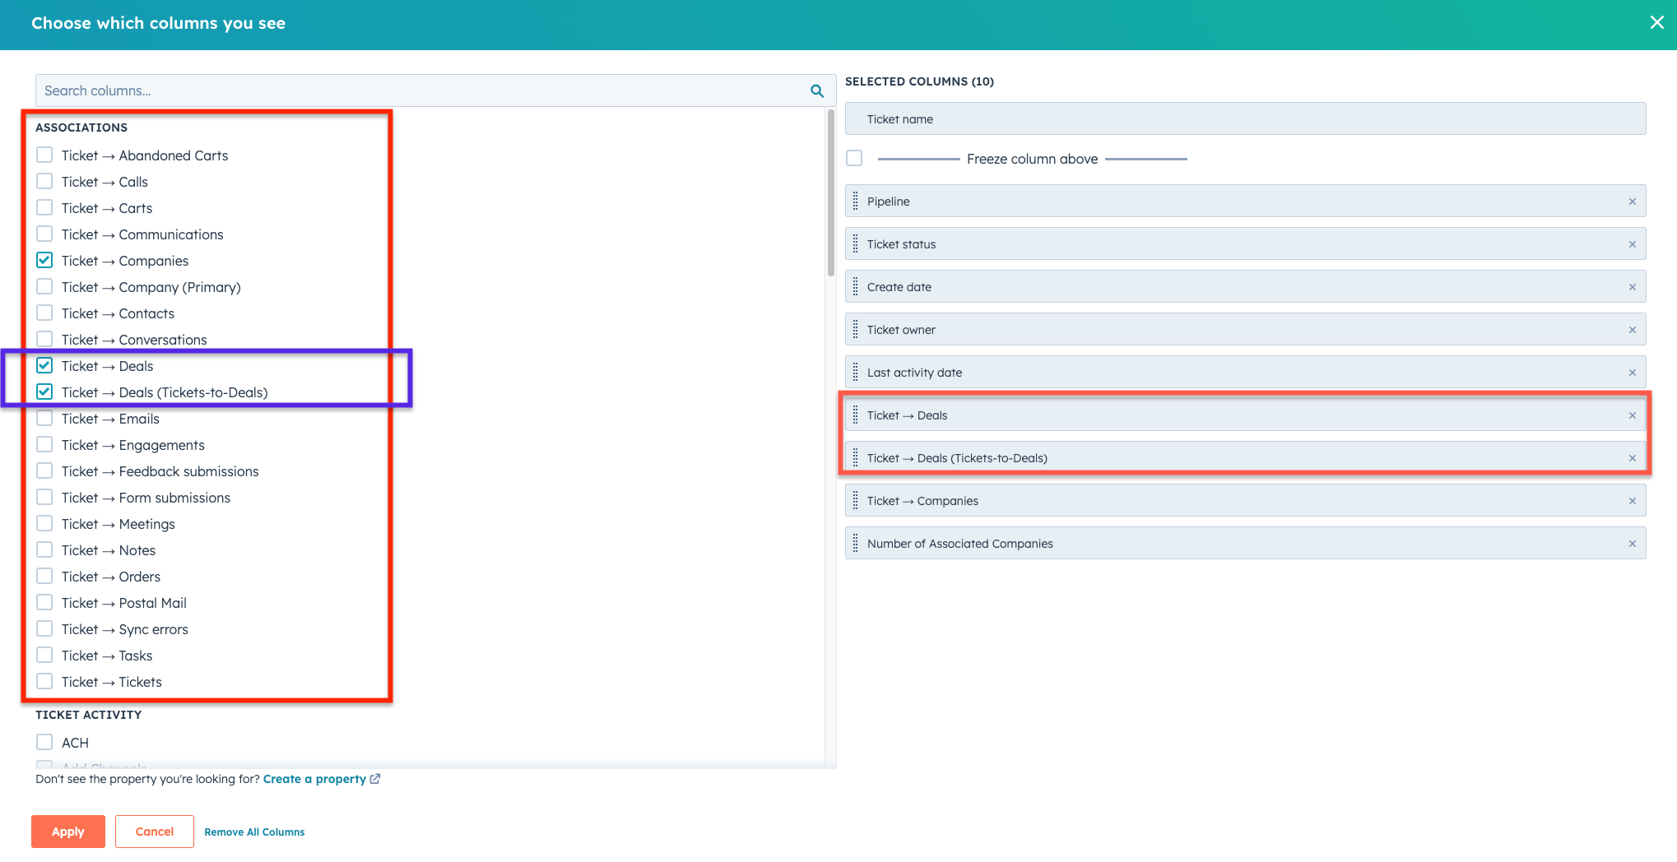1677x862 pixels.
Task: Uncheck Ticket → Deals association
Action: pos(44,365)
